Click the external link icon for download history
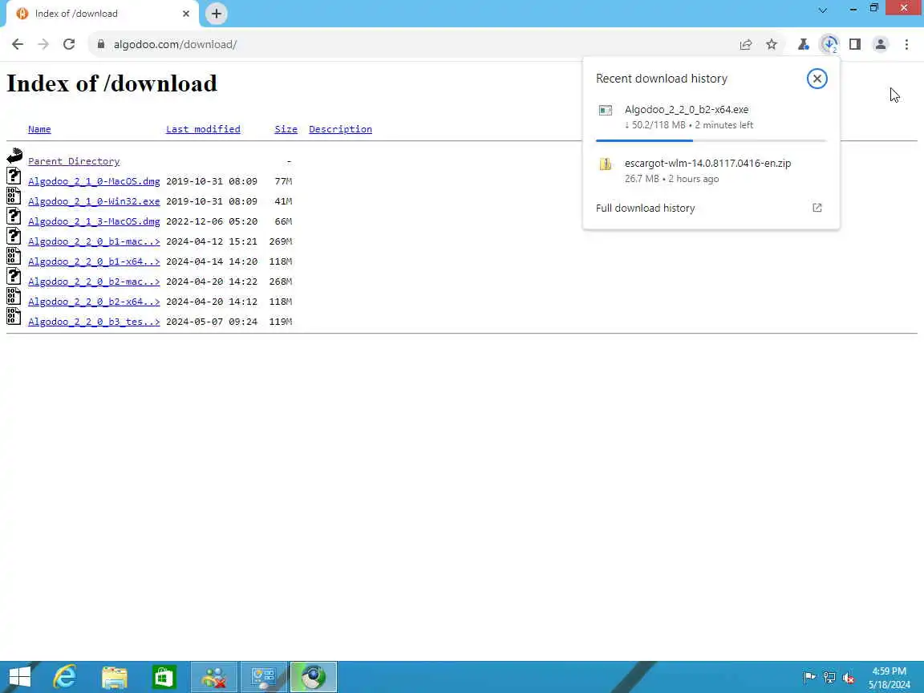This screenshot has width=924, height=693. (817, 208)
